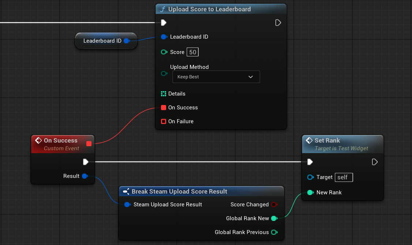Click the Upload Score node's input execution pin
The height and width of the screenshot is (245, 412).
click(x=164, y=23)
